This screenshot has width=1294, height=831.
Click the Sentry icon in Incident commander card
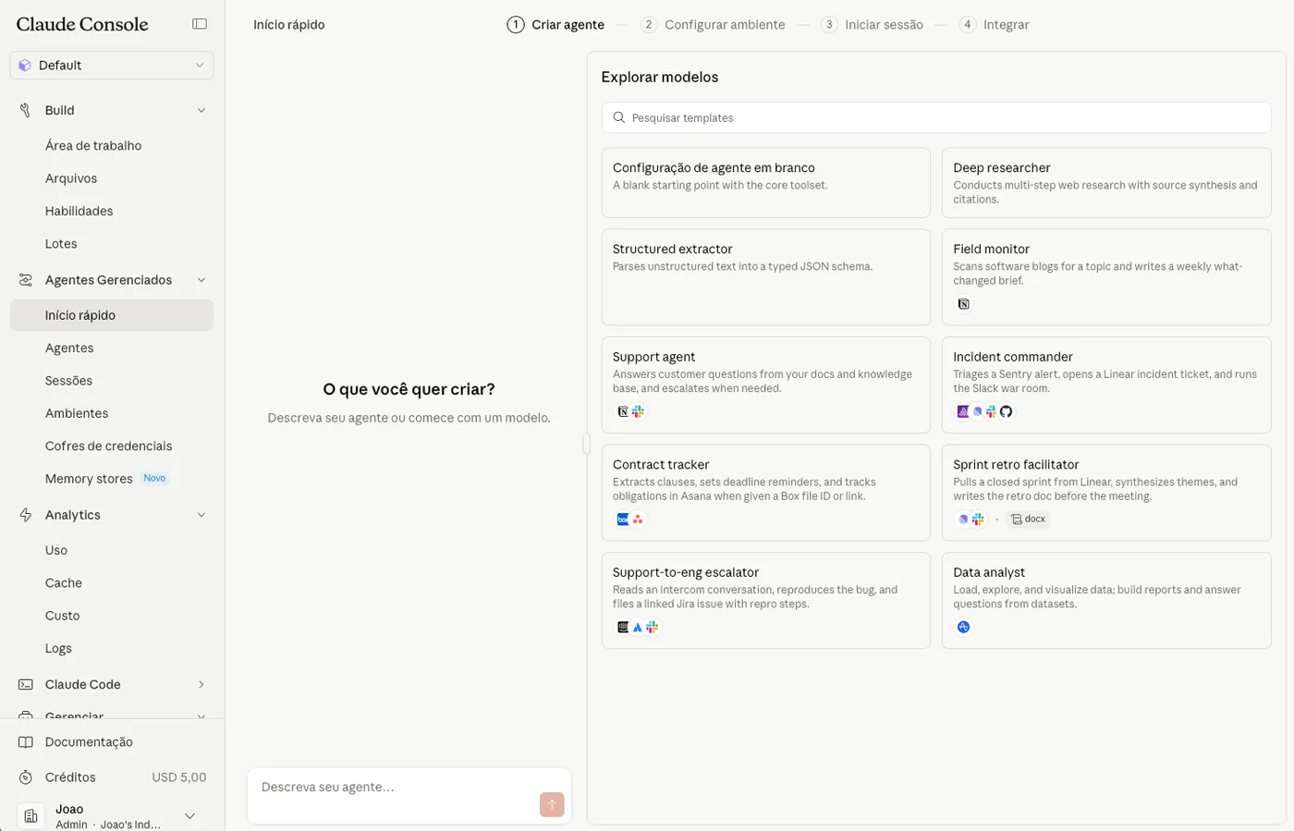pyautogui.click(x=963, y=412)
